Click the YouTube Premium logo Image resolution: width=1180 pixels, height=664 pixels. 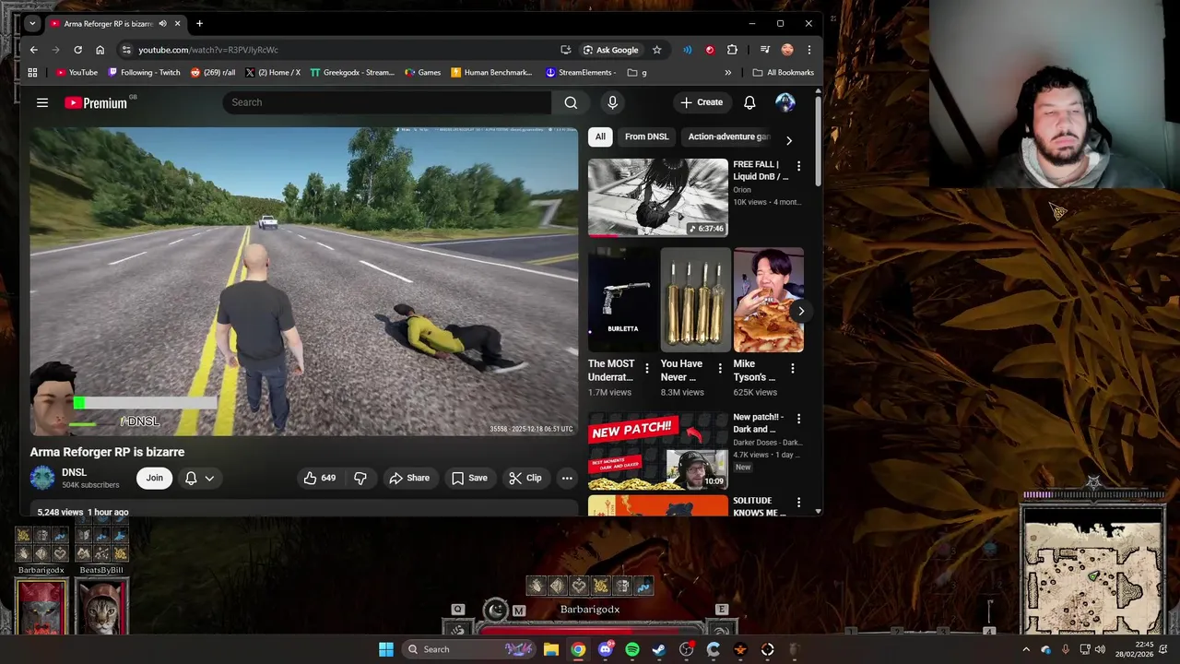click(x=96, y=102)
